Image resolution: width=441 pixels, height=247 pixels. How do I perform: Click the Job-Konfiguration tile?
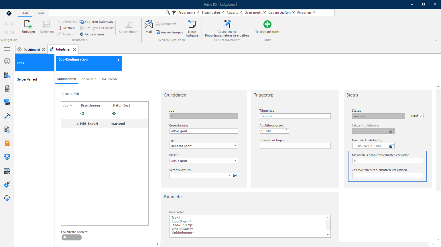(89, 64)
